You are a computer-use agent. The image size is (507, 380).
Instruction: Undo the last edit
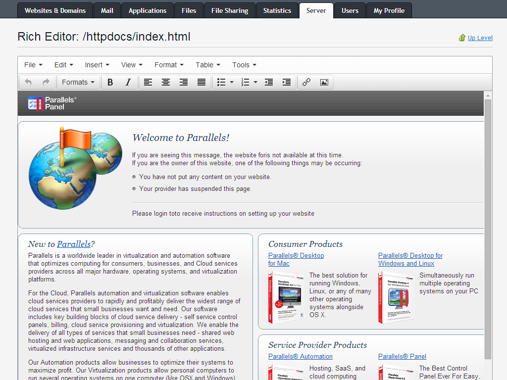(28, 82)
